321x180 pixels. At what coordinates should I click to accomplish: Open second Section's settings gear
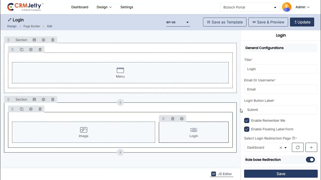(43, 99)
